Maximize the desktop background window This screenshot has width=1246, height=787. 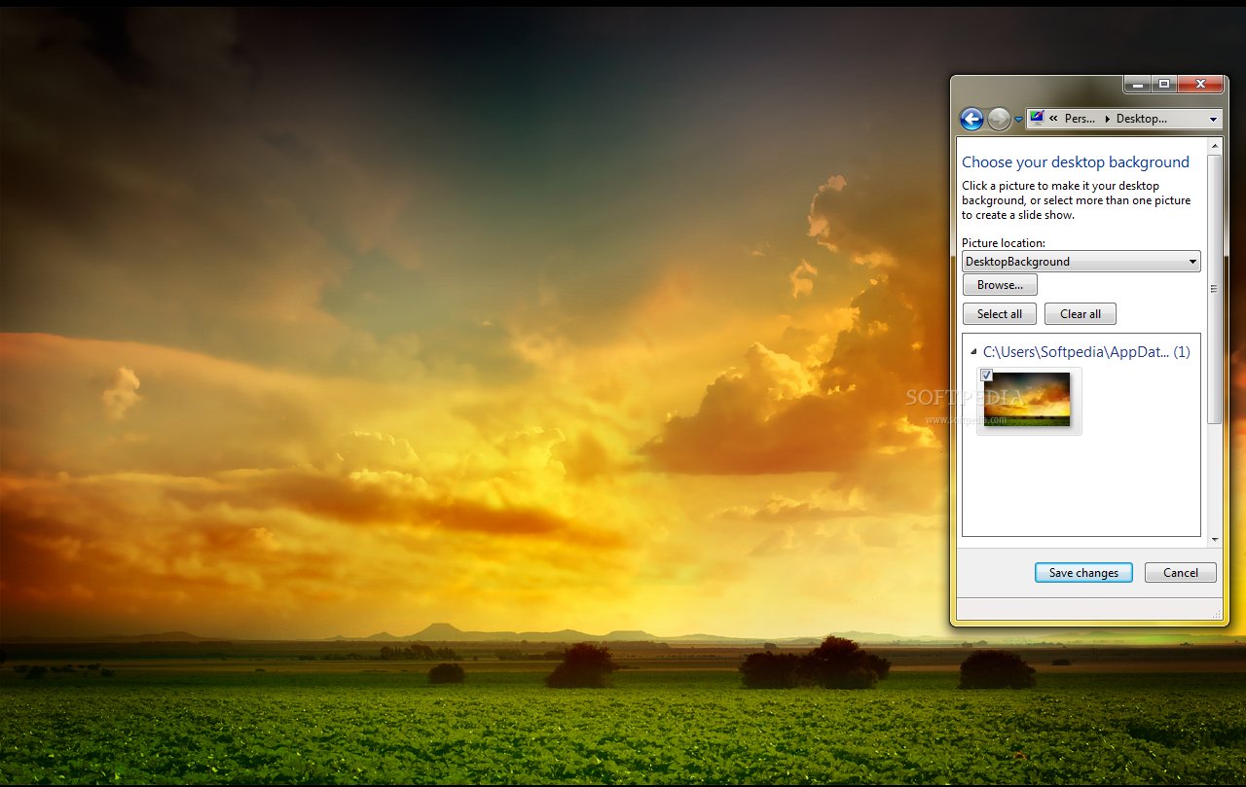point(1164,85)
